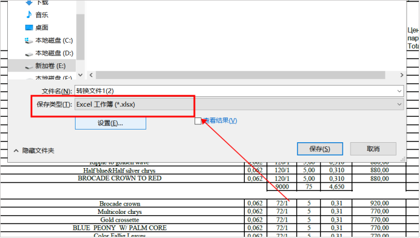Select the Desktop folder icon
This screenshot has height=238, width=420.
(x=29, y=28)
